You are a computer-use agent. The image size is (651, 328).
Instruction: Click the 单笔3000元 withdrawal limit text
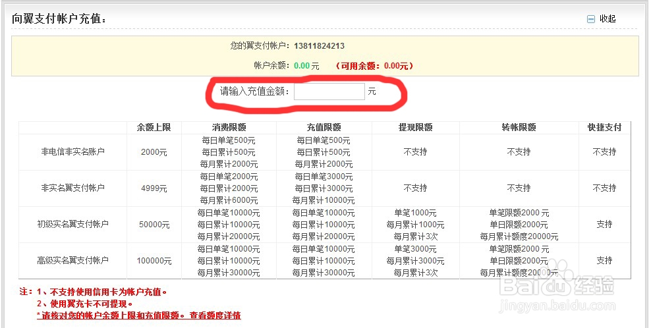(x=416, y=249)
